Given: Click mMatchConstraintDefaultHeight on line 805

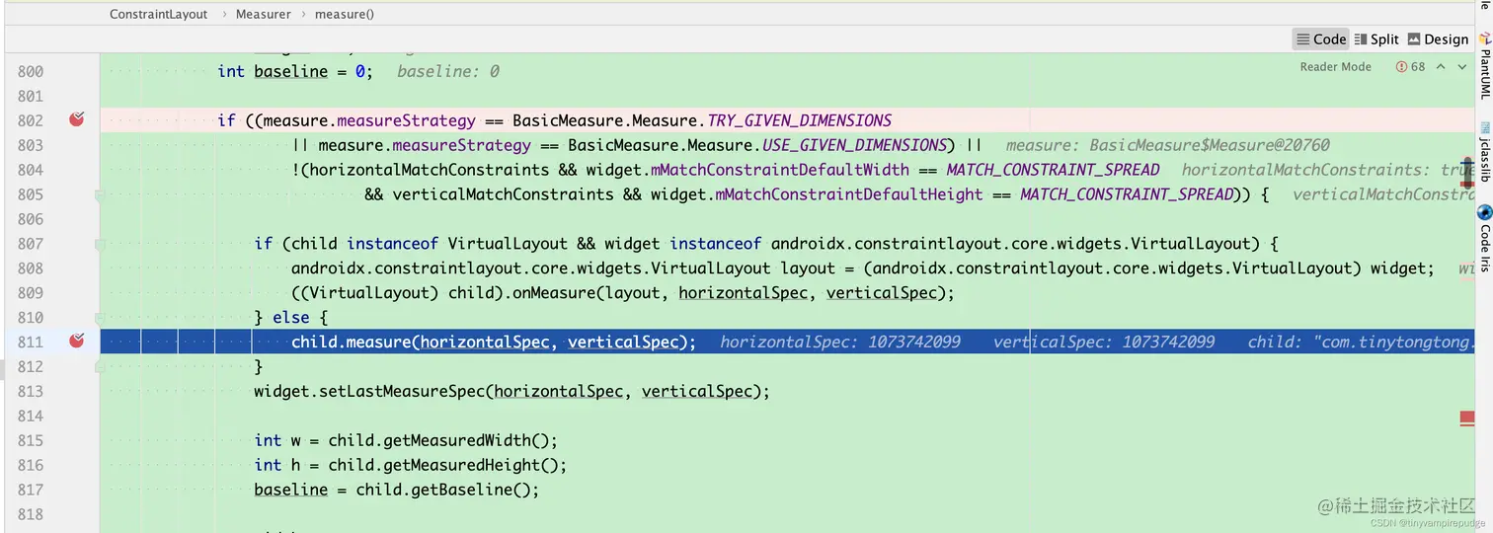Looking at the screenshot, I should (851, 194).
